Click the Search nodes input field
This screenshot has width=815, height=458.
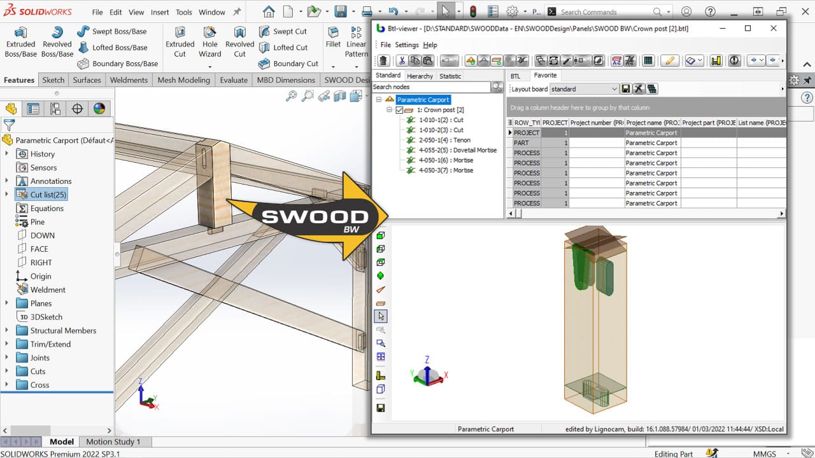[432, 87]
